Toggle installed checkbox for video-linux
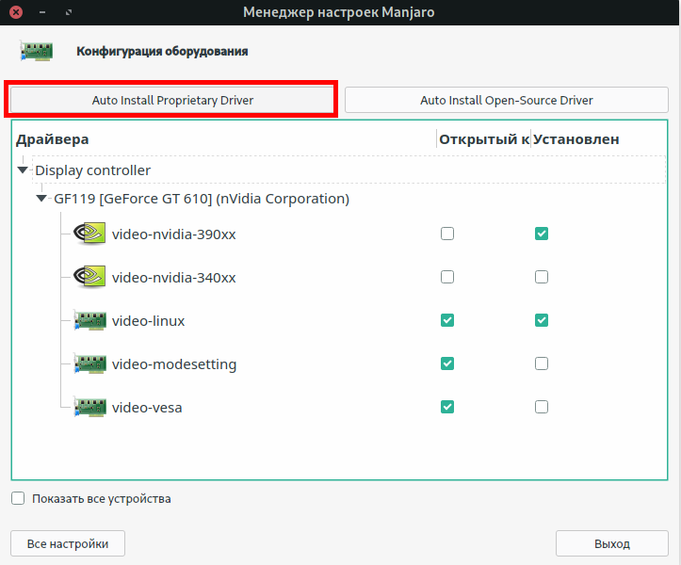The image size is (681, 565). coord(542,320)
